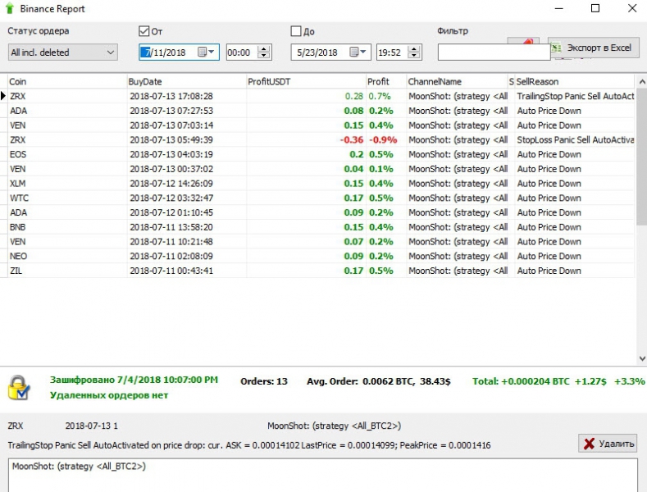The width and height of the screenshot is (647, 492).
Task: Select the BNB row in the table
Action: [x=321, y=227]
